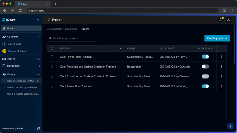Open Extractions in the sidebar
237x133 pixels.
click(x=21, y=66)
